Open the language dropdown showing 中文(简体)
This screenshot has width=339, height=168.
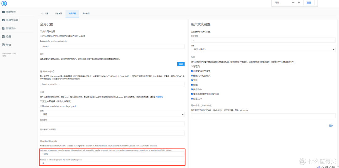click(263, 49)
